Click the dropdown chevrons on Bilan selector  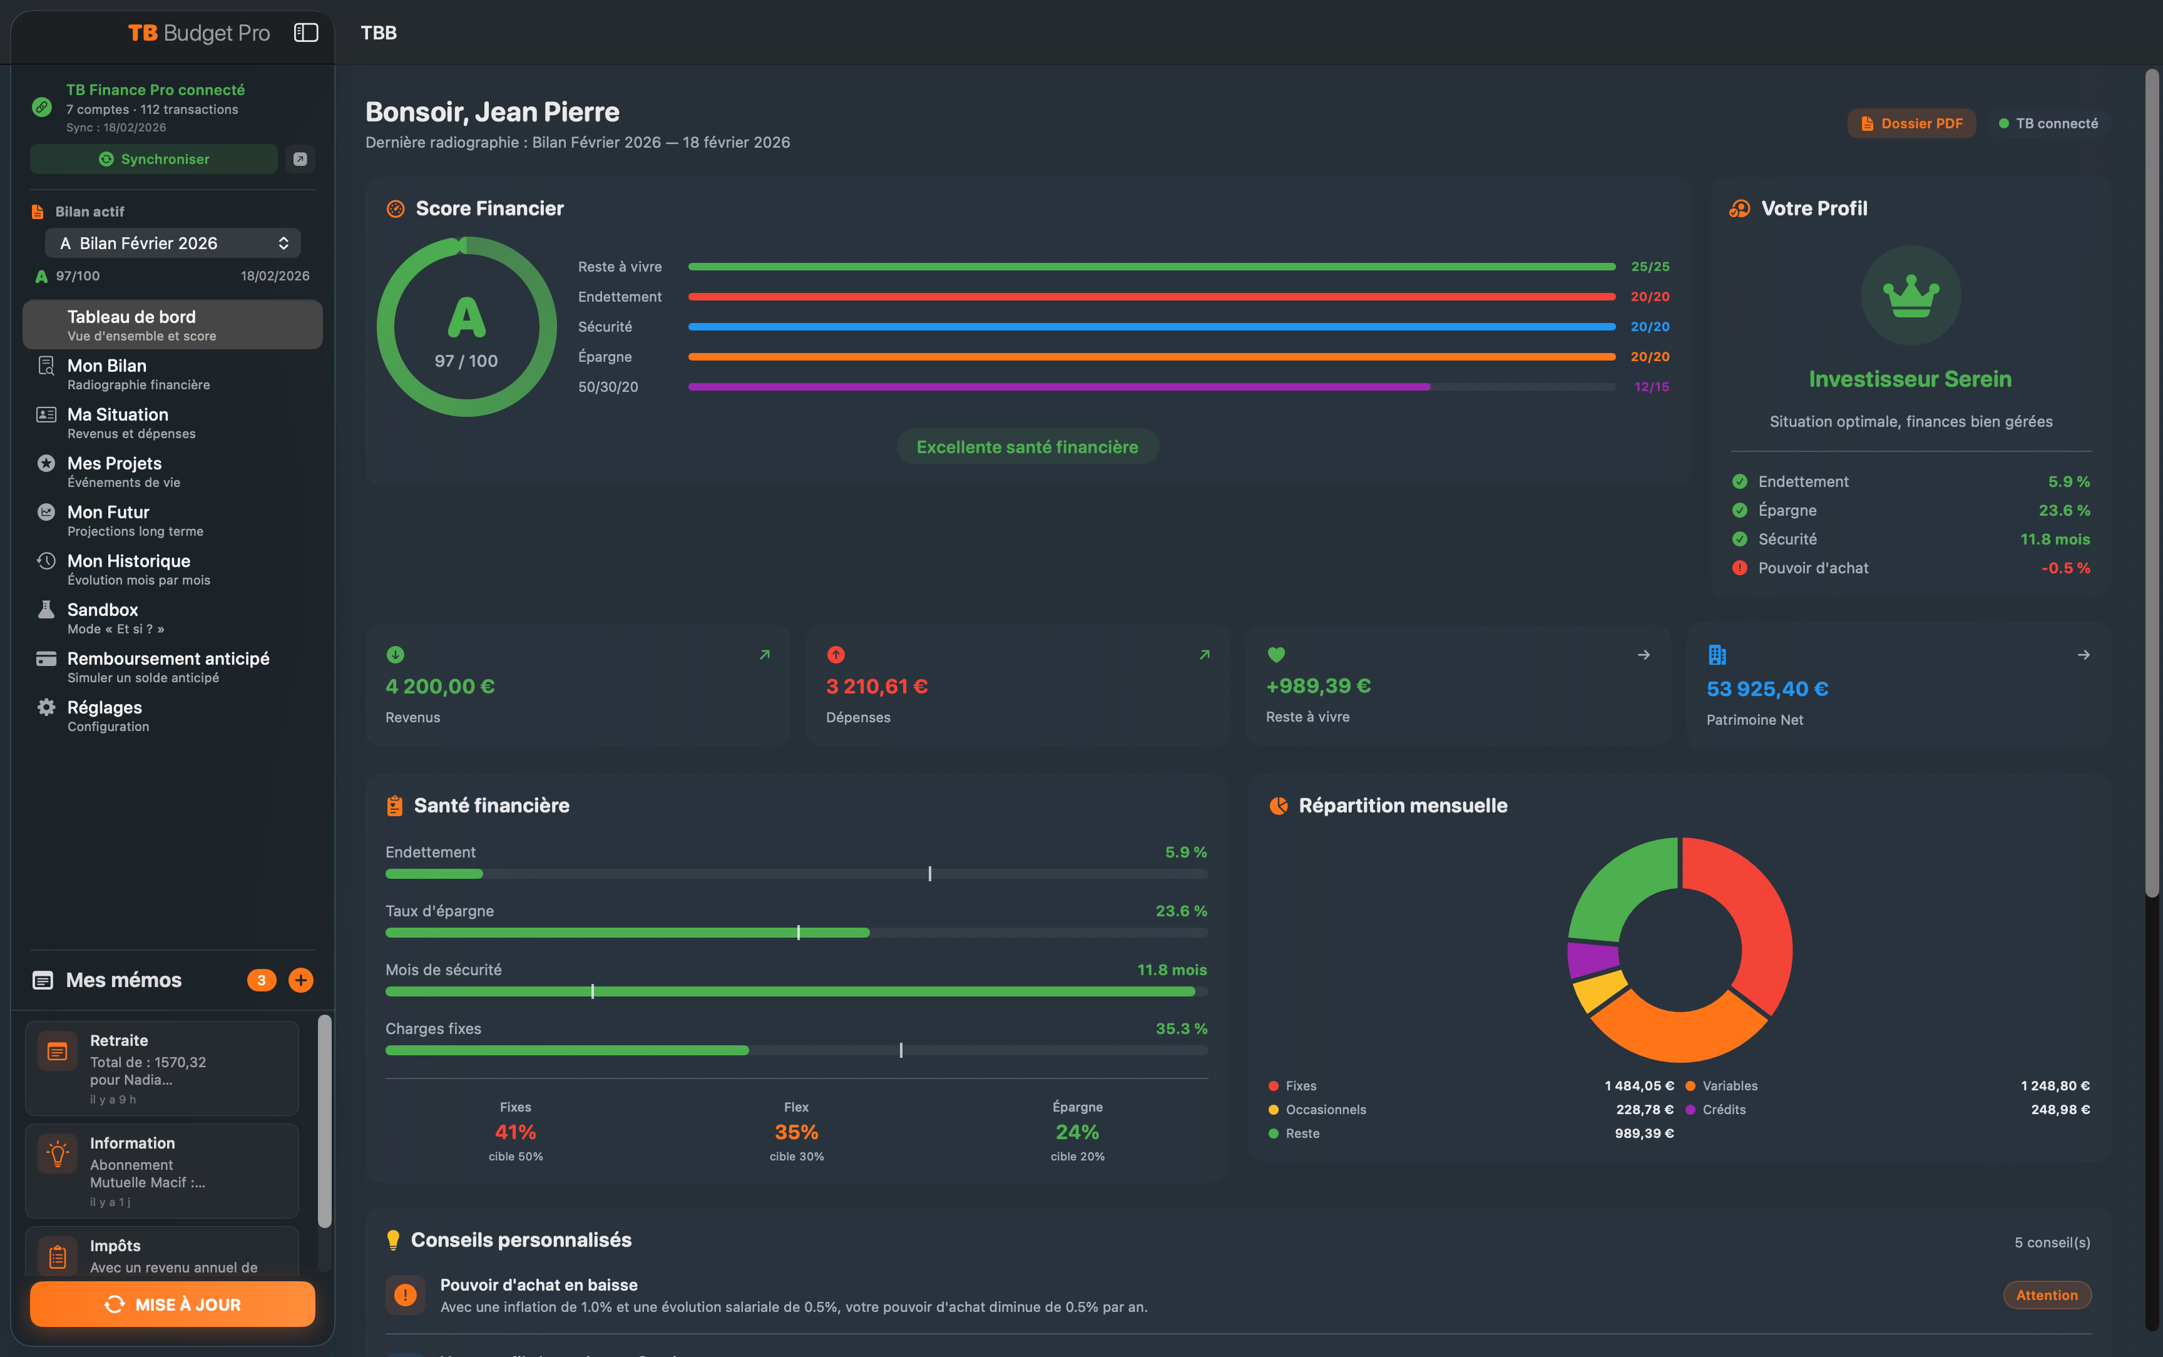point(284,243)
